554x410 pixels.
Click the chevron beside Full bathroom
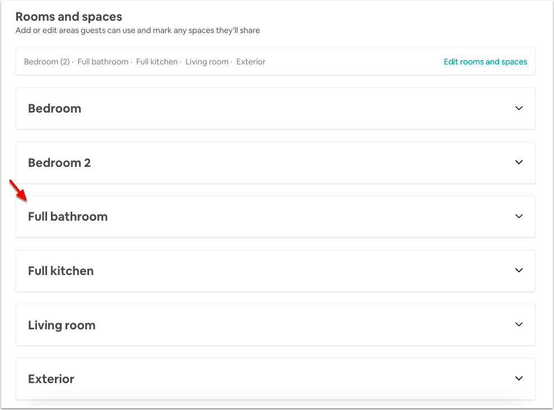(519, 216)
